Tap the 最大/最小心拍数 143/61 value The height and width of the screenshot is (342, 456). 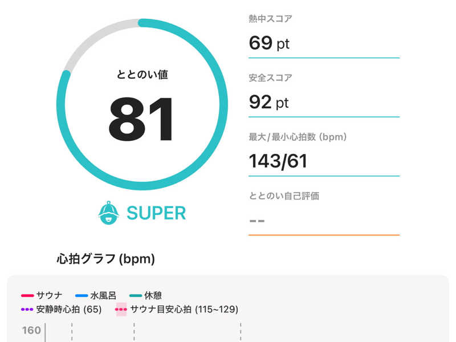click(x=278, y=161)
